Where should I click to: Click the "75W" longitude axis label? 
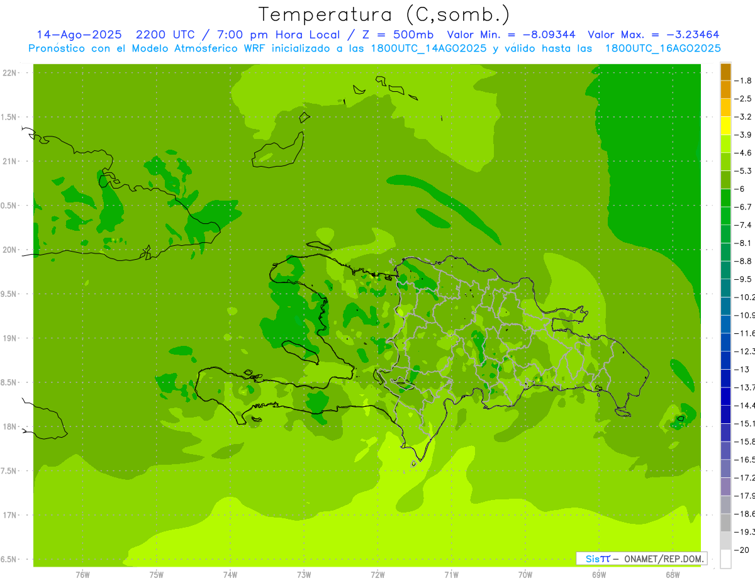click(x=157, y=575)
